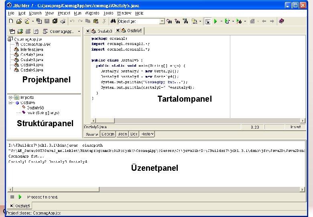Screen dimensions: 313x217
Task: Click the green Run Project arrow
Action: click(215, 21)
